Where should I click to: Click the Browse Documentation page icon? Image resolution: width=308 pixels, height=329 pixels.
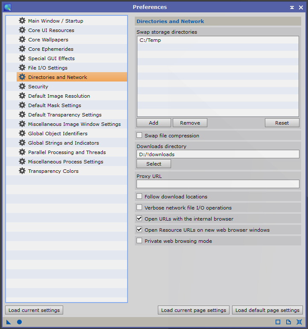pos(288,322)
